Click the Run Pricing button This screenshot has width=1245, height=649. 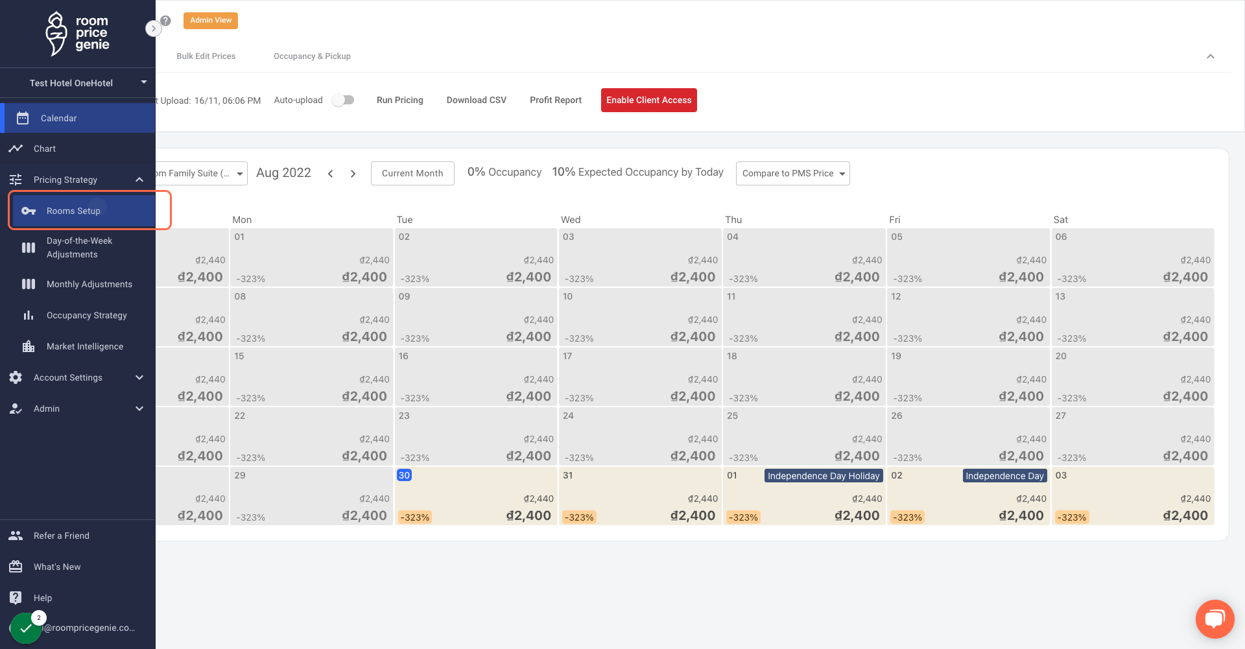click(x=400, y=100)
